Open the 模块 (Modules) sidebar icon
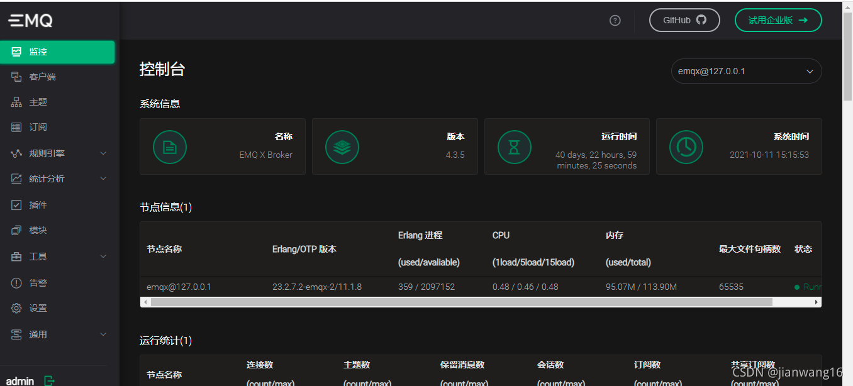 16,229
